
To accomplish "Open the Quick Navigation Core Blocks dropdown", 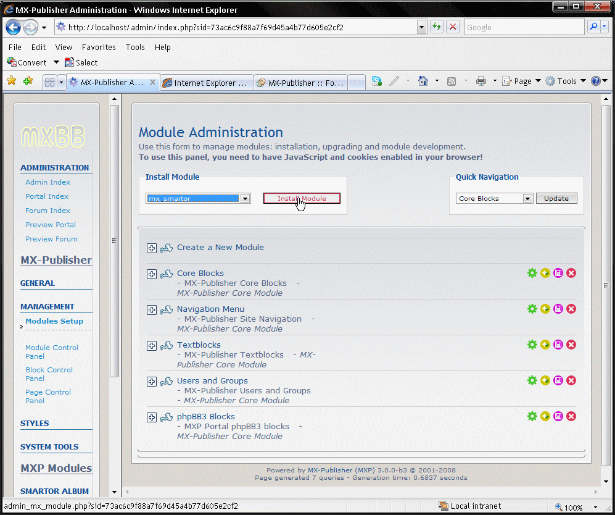I will pyautogui.click(x=527, y=198).
